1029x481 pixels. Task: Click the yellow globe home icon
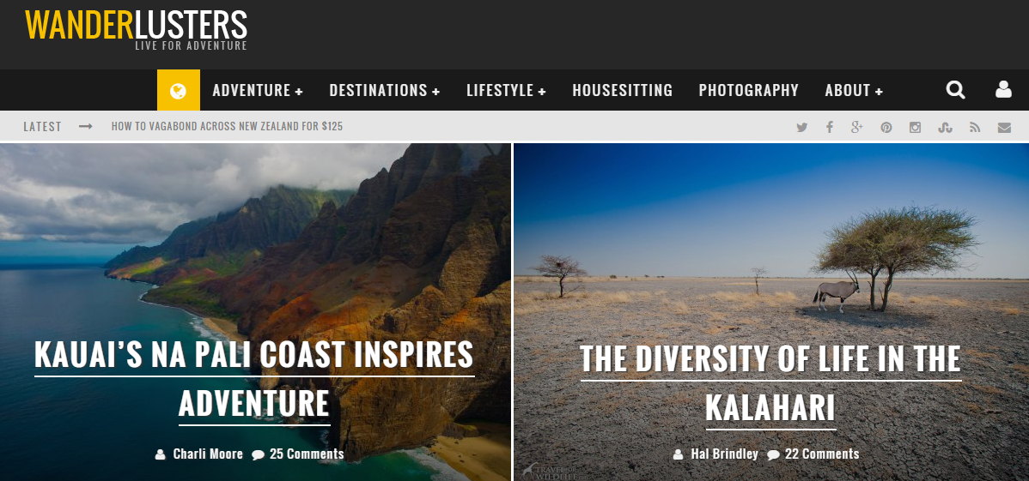pos(179,90)
